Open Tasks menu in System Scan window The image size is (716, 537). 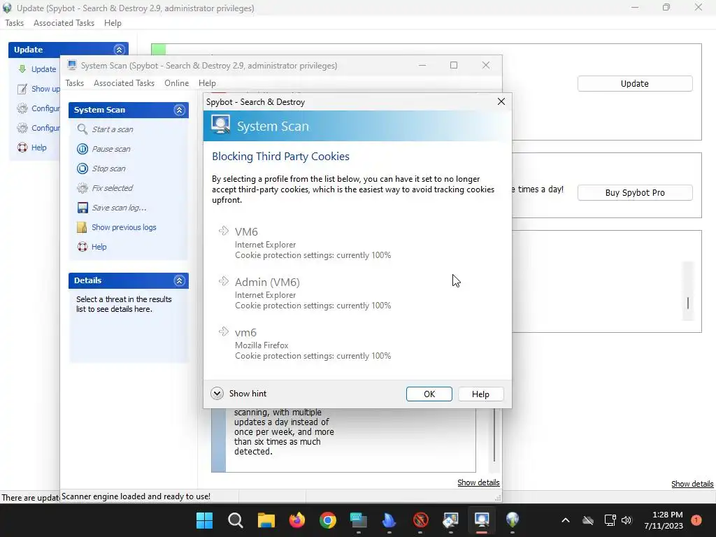pos(74,83)
